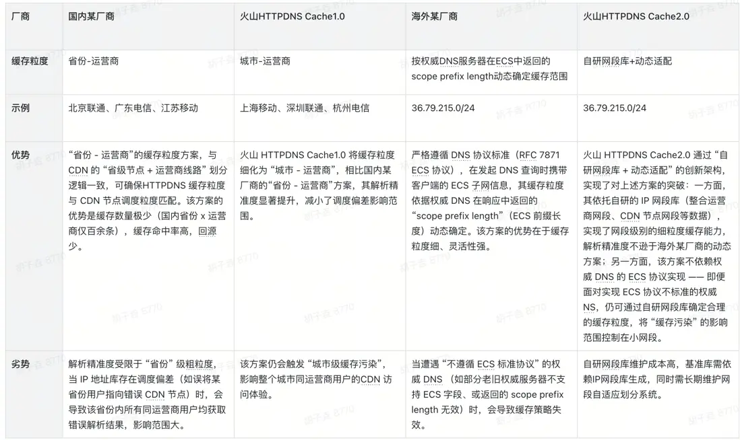This screenshot has width=740, height=440.
Task: Click the header cell "火山HTTPDNS Cache1.0"
Action: pos(292,17)
